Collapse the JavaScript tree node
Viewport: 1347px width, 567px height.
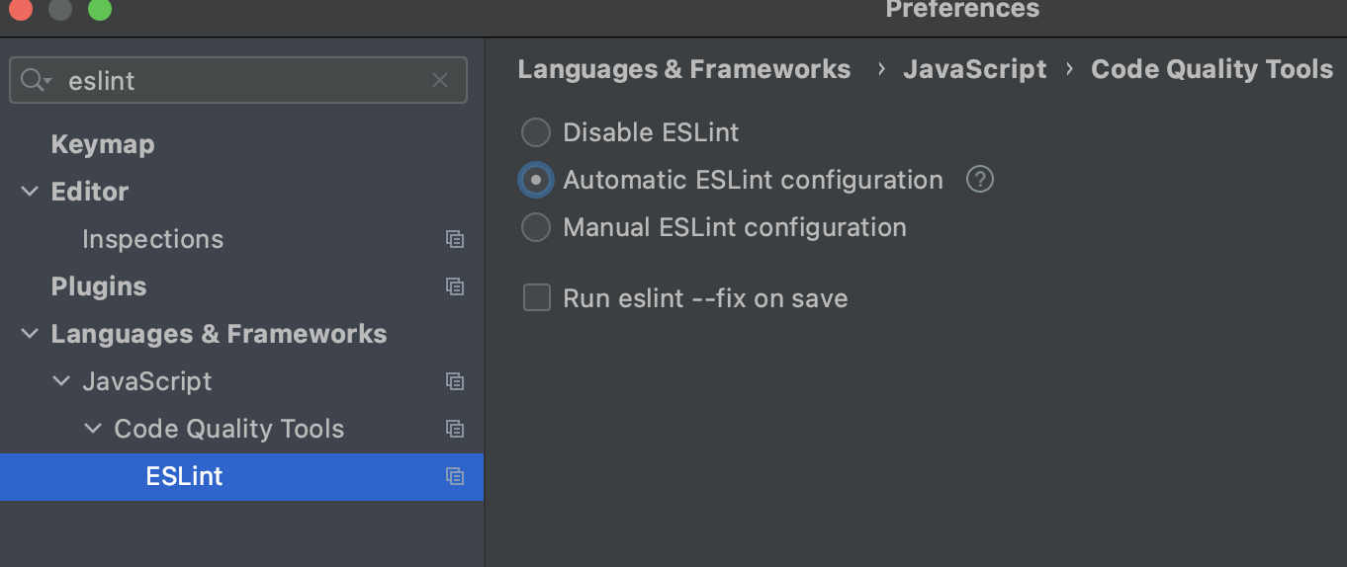pos(61,381)
